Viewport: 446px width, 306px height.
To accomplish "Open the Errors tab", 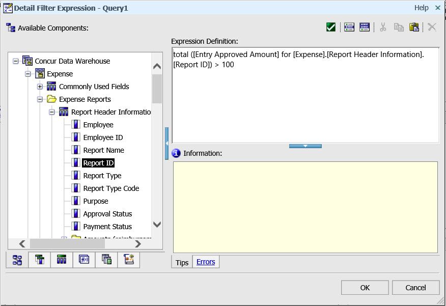I will tap(206, 262).
